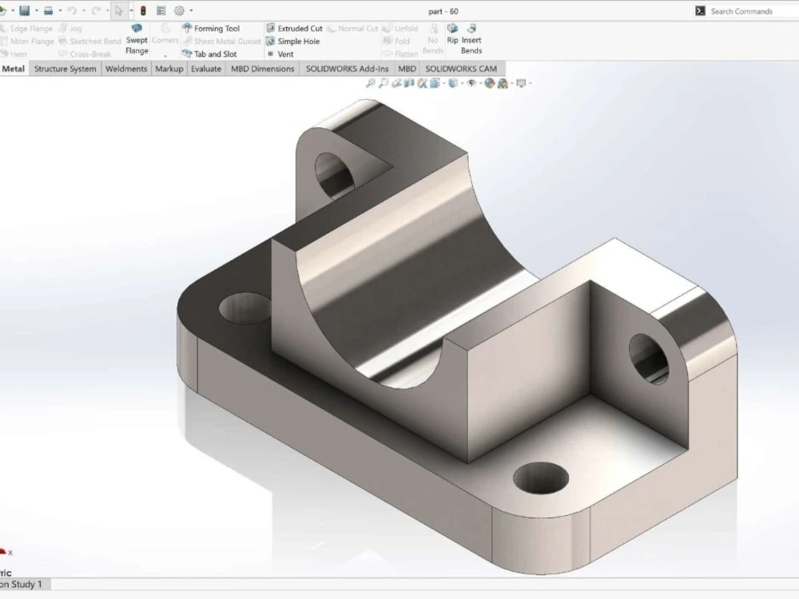The width and height of the screenshot is (799, 599).
Task: Open the View Orientation icon
Action: pyautogui.click(x=435, y=83)
